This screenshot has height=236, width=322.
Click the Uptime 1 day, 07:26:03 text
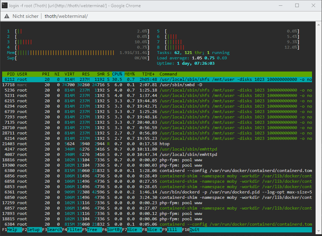[186, 63]
